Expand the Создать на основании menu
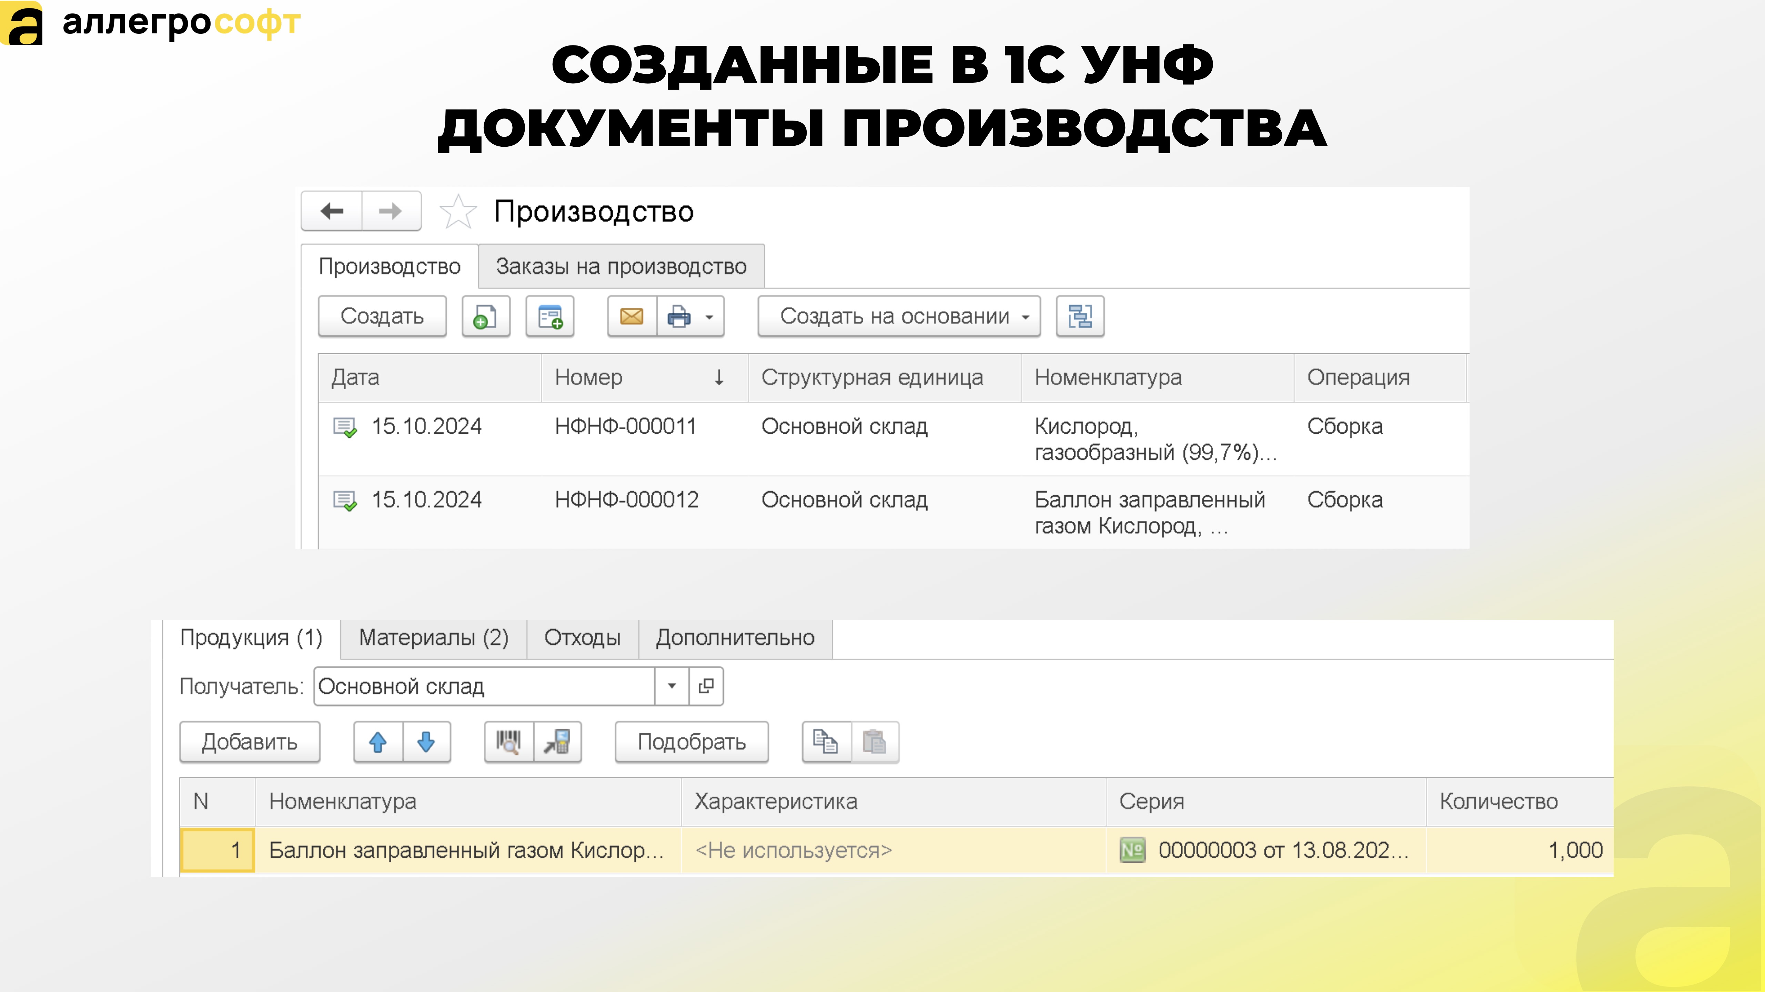The image size is (1765, 992). [899, 316]
